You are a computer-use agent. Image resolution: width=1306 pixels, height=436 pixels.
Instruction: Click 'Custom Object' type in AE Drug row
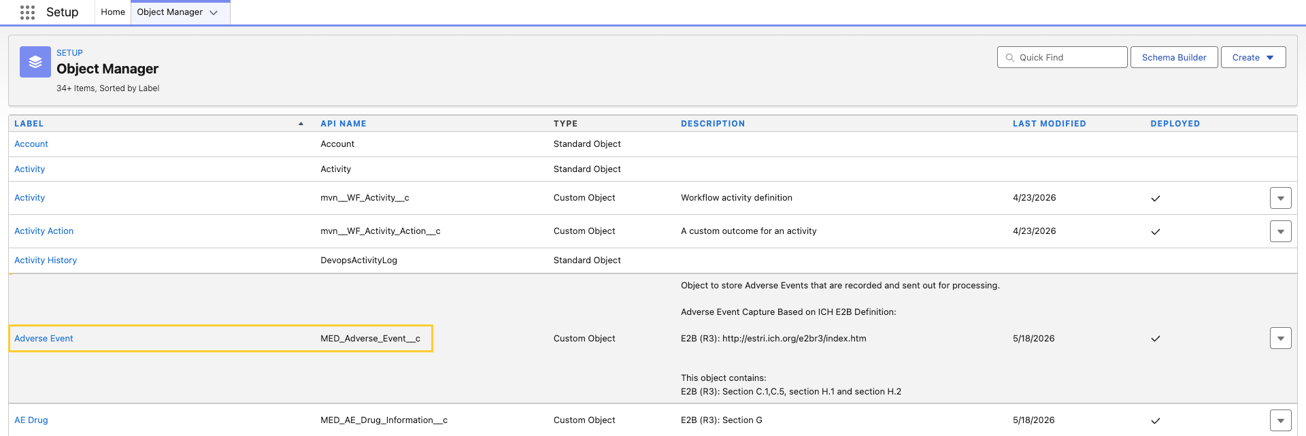click(584, 420)
